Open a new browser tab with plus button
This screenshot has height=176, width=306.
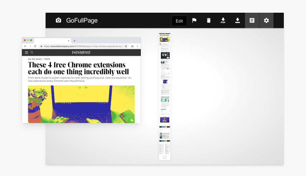point(74,41)
